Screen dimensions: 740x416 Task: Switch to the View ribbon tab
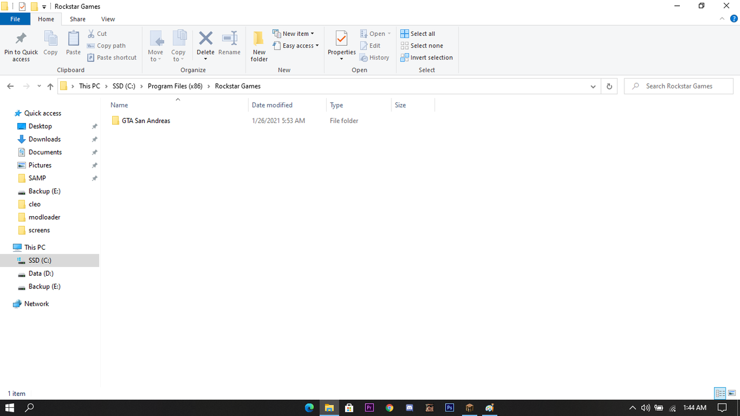[108, 19]
